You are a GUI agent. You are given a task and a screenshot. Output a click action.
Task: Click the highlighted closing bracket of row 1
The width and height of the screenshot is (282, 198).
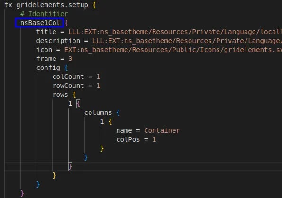[x=70, y=167]
